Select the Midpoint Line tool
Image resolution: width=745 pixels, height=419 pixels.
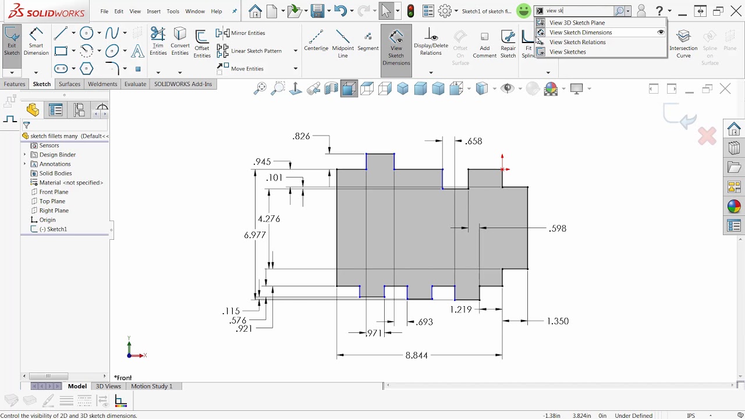343,43
